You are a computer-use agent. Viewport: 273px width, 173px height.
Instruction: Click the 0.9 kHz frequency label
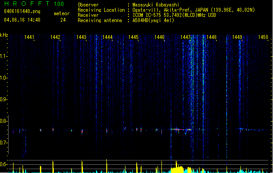coord(4,99)
